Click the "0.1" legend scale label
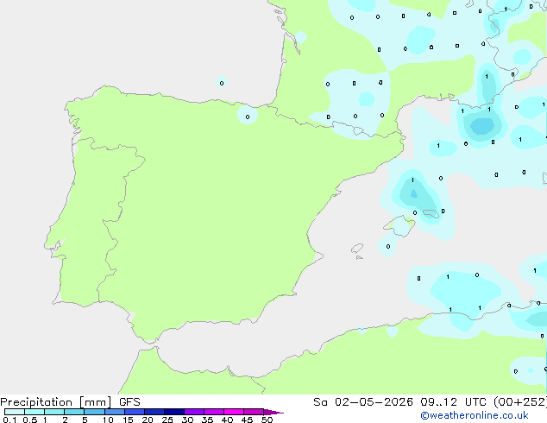This screenshot has height=423, width=547. pyautogui.click(x=9, y=420)
